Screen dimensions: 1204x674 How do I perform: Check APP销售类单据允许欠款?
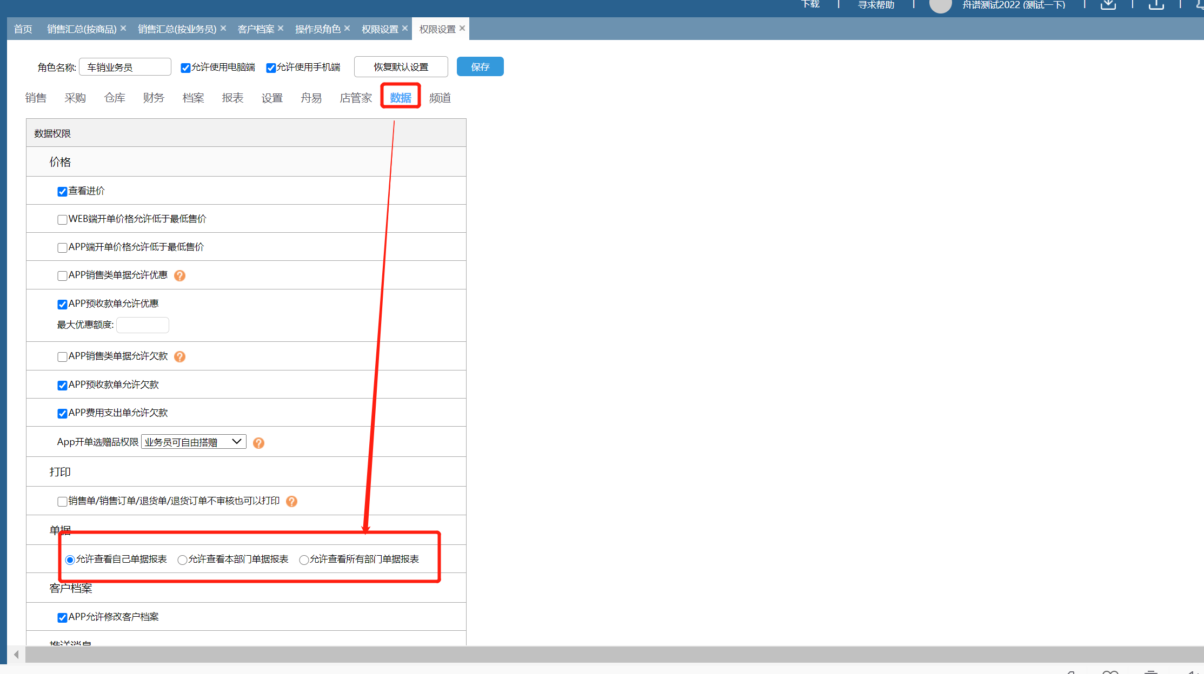coord(62,357)
